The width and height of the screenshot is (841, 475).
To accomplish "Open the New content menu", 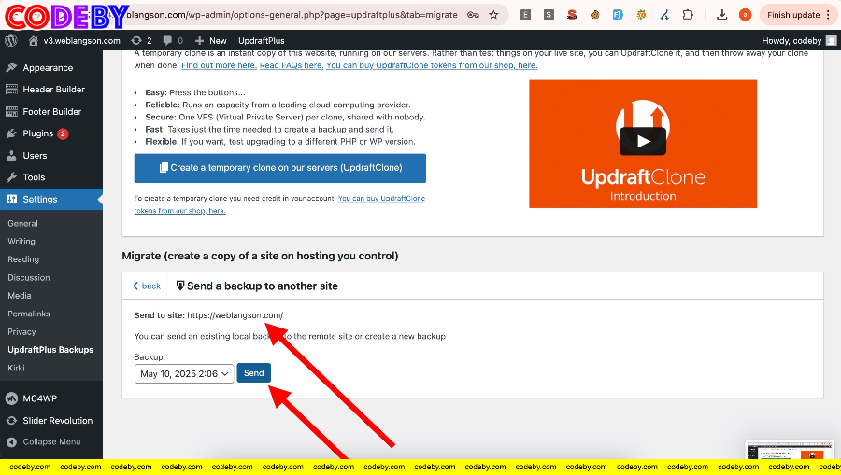I will pyautogui.click(x=211, y=41).
